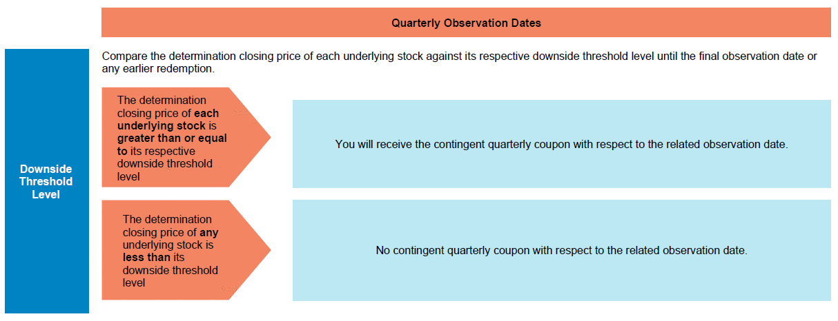Click the text 'downside threshold level' in the lower arrow
Screen dimensions: 838x321
coord(170,276)
